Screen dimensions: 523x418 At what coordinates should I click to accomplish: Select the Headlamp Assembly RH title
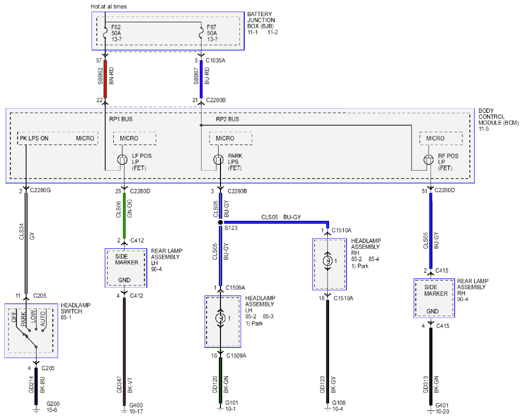click(x=366, y=246)
